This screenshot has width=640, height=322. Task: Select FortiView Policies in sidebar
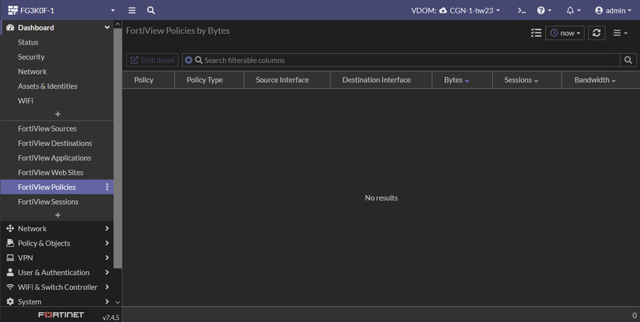coord(47,187)
